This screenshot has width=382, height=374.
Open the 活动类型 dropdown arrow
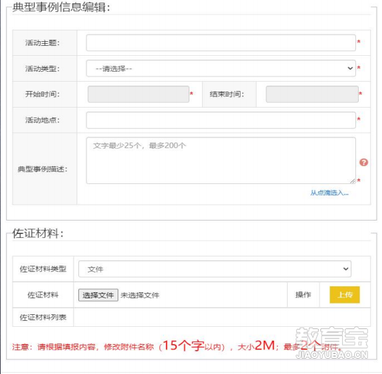click(350, 68)
